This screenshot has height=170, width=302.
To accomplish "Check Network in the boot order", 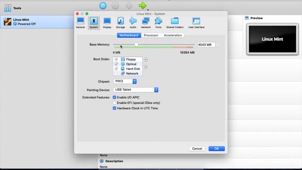I will (x=116, y=74).
